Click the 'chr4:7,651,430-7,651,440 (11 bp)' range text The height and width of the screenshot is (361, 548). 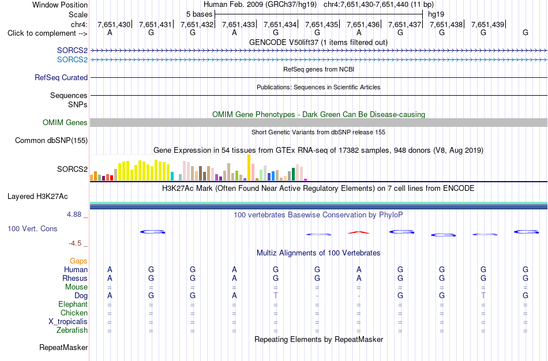click(x=378, y=5)
